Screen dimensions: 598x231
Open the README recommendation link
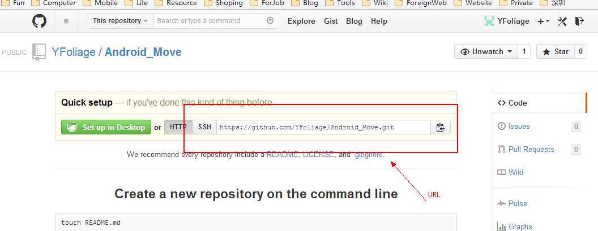pos(283,155)
